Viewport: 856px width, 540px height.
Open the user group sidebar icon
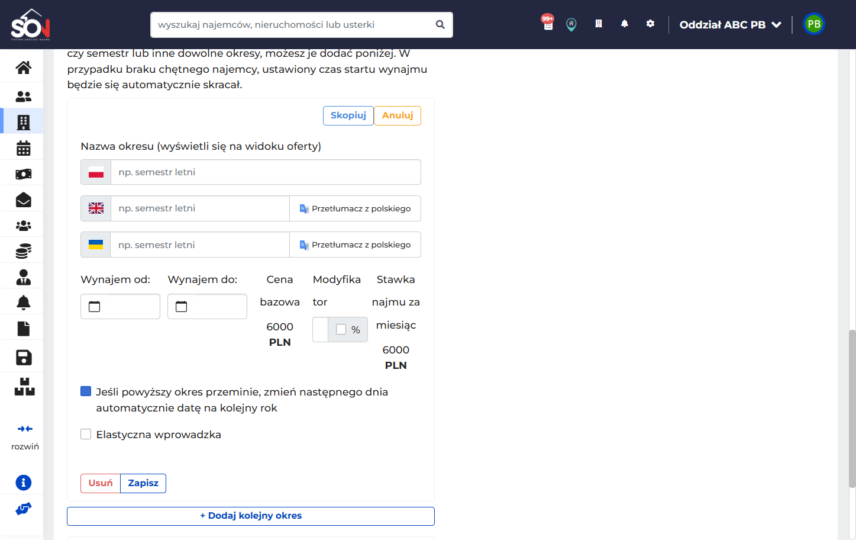24,226
